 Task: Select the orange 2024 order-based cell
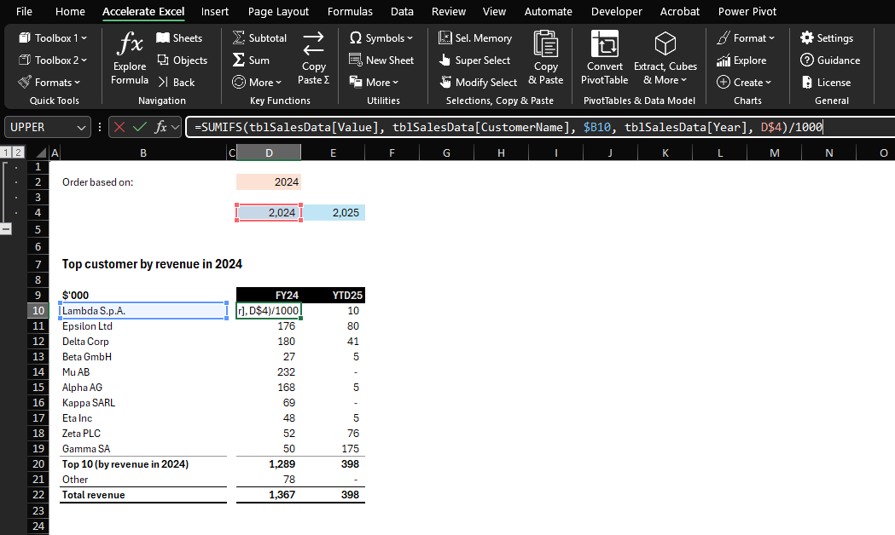point(268,181)
